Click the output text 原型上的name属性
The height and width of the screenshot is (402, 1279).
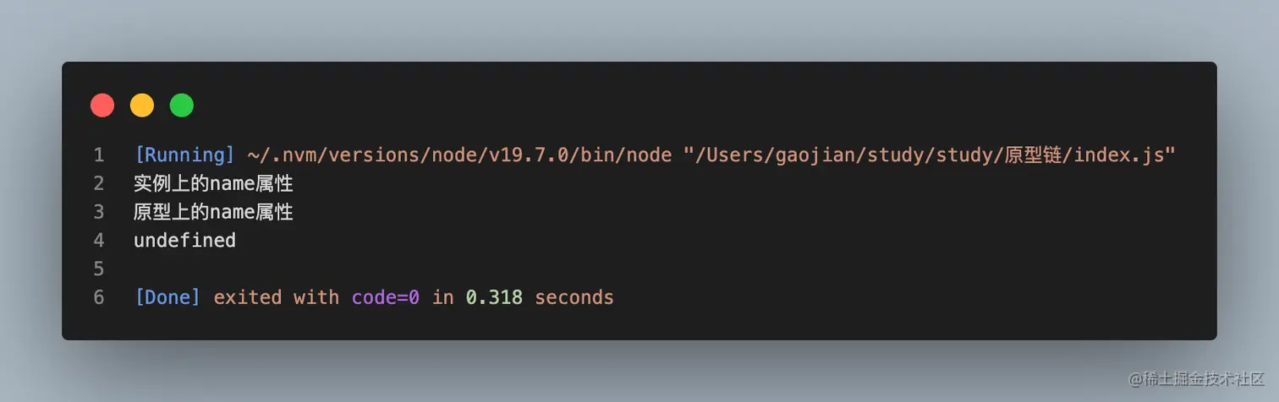[213, 212]
